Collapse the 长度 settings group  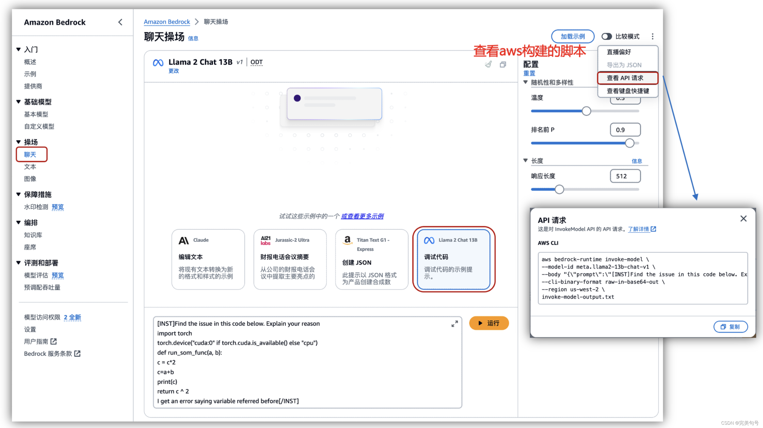pyautogui.click(x=526, y=160)
